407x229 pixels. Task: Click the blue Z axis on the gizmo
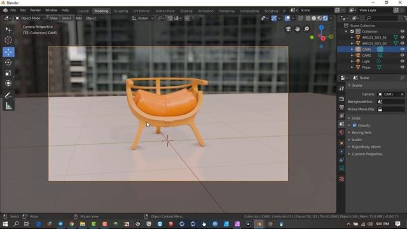[x=321, y=27]
